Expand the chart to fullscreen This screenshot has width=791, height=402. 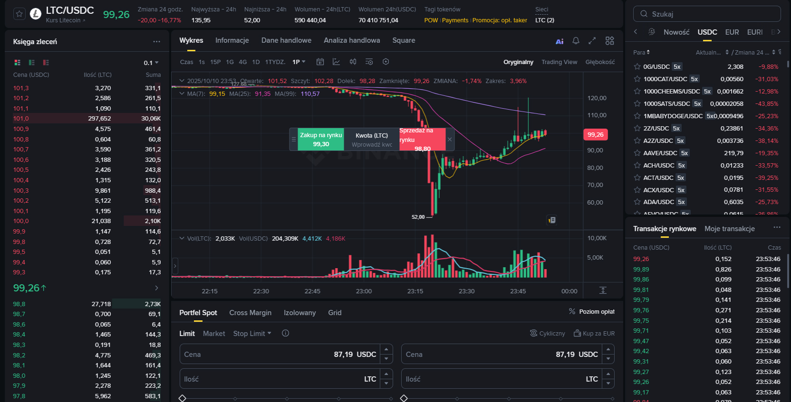pyautogui.click(x=592, y=41)
